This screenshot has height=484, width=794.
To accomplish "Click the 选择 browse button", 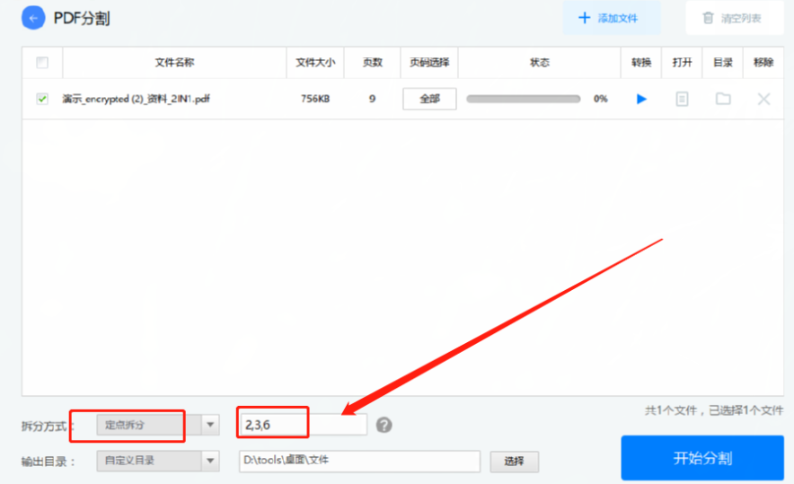I will (x=514, y=462).
